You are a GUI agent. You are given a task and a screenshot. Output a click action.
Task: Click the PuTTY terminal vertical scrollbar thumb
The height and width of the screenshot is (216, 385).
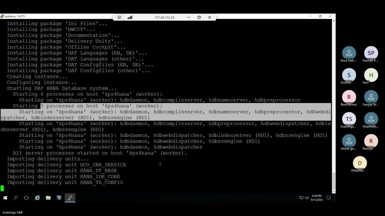tap(333, 181)
